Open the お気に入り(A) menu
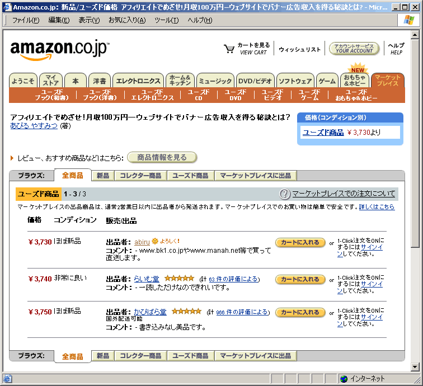This screenshot has height=386, width=423. point(126,20)
